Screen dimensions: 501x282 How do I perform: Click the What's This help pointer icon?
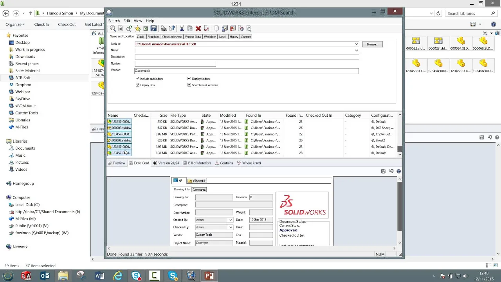coord(172,29)
